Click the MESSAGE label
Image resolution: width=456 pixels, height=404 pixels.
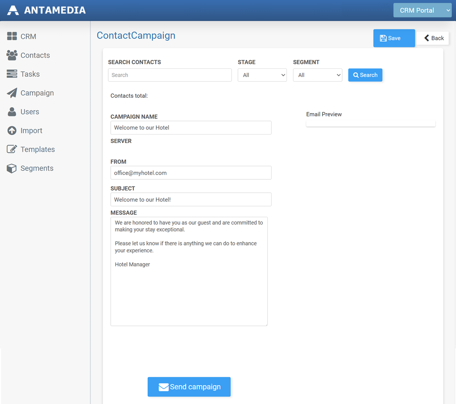[124, 213]
